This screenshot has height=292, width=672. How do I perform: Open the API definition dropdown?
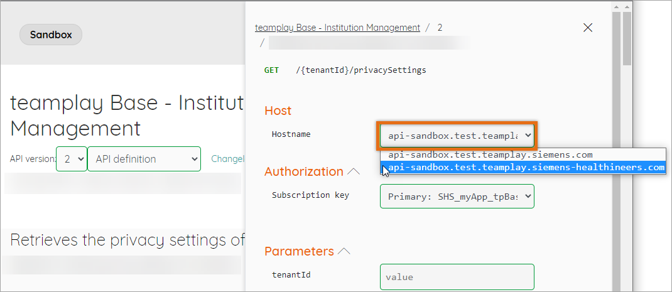(x=144, y=159)
